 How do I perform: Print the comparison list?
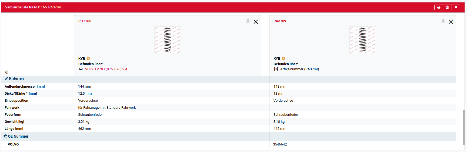pyautogui.click(x=439, y=7)
